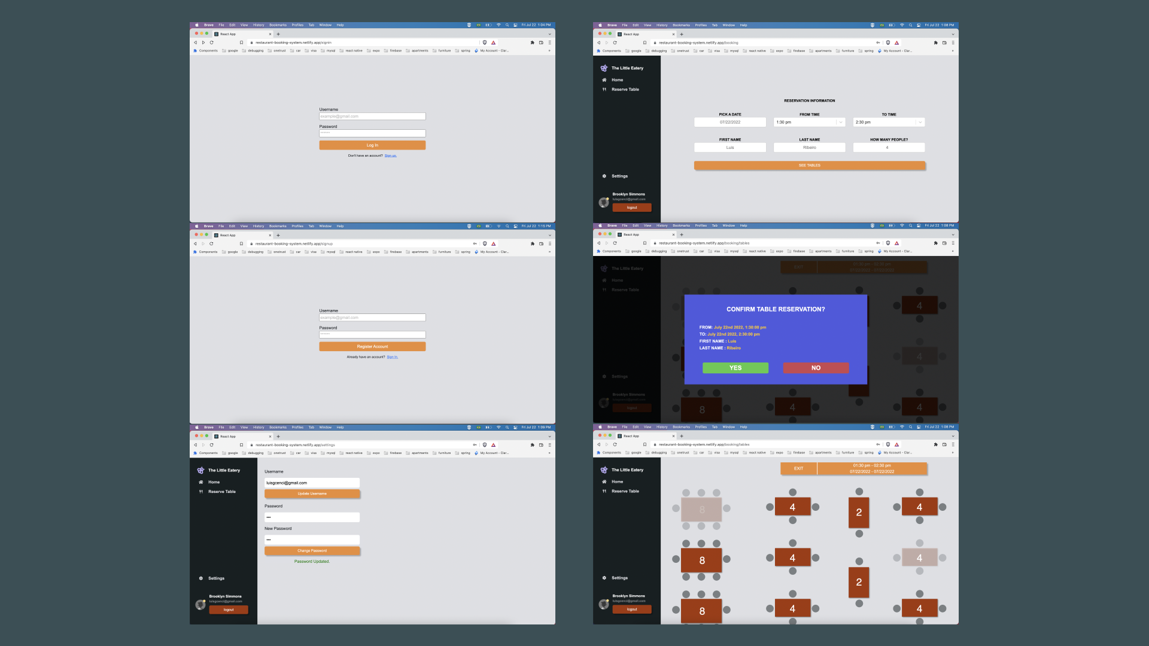The height and width of the screenshot is (646, 1149).
Task: Open the History menu above the signup window
Action: (x=259, y=226)
